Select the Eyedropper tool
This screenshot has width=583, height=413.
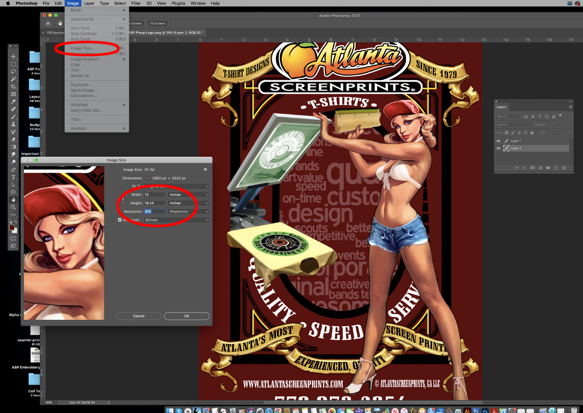[x=14, y=101]
